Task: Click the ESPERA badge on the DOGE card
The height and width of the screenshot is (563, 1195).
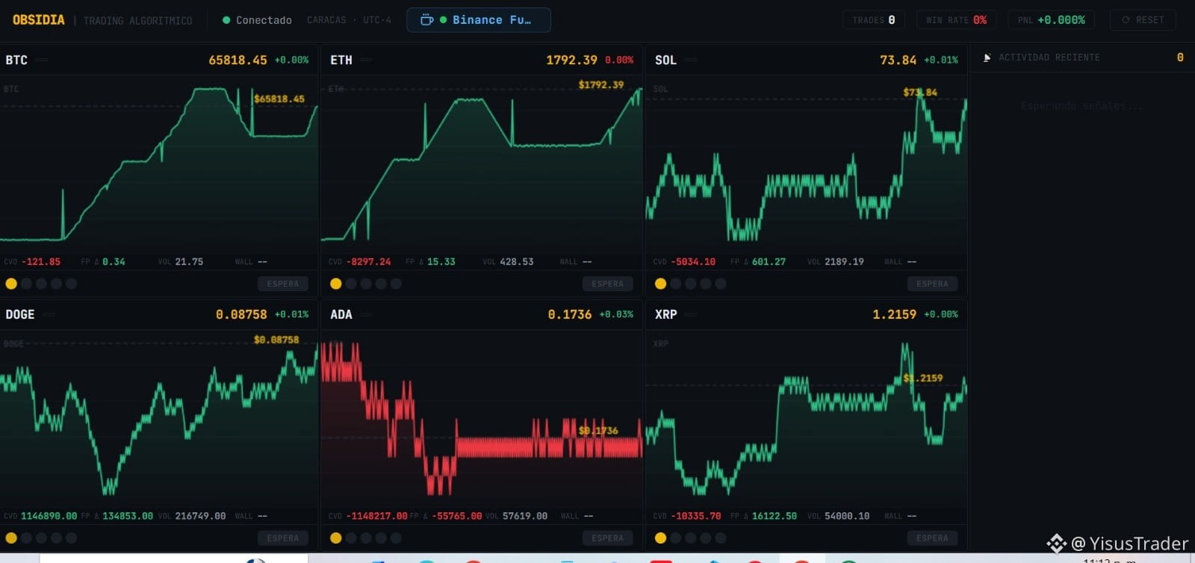Action: (x=283, y=538)
